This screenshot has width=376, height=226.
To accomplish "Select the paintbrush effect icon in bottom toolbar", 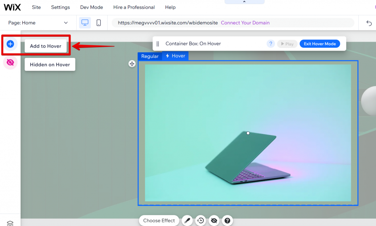I will point(187,220).
